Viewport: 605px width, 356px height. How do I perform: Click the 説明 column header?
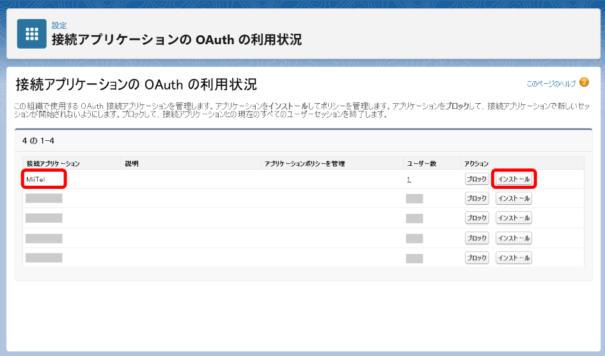[132, 164]
